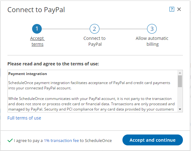
Task: Click the step 3 circle icon
Action: tap(152, 29)
